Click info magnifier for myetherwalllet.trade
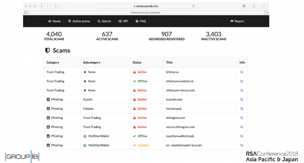304x163 pixels. coord(242,136)
